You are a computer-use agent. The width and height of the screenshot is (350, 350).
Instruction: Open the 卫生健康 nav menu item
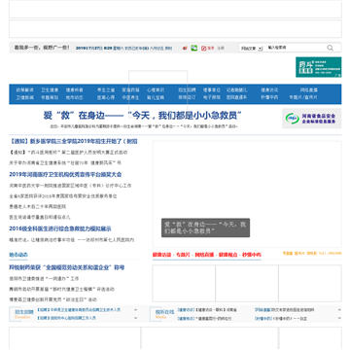coord(50,90)
